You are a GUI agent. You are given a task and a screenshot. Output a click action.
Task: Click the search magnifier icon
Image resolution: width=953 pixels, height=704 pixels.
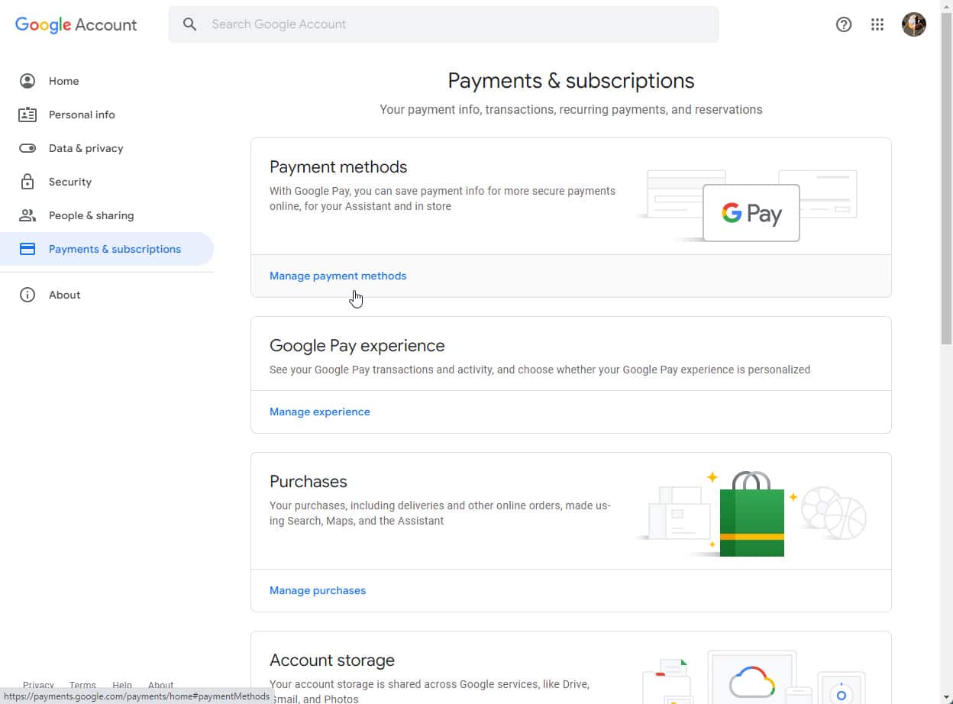click(190, 24)
